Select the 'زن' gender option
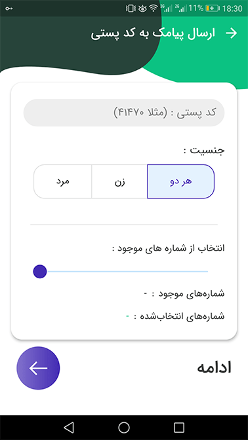Viewport: 248px width, 440px height. tap(119, 181)
